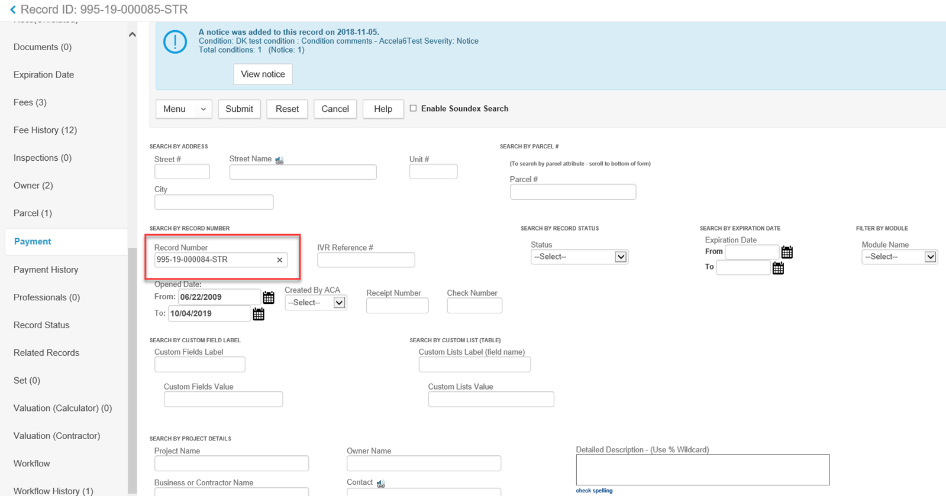Open calendar for Expiration Date To
This screenshot has width=946, height=496.
coord(778,268)
